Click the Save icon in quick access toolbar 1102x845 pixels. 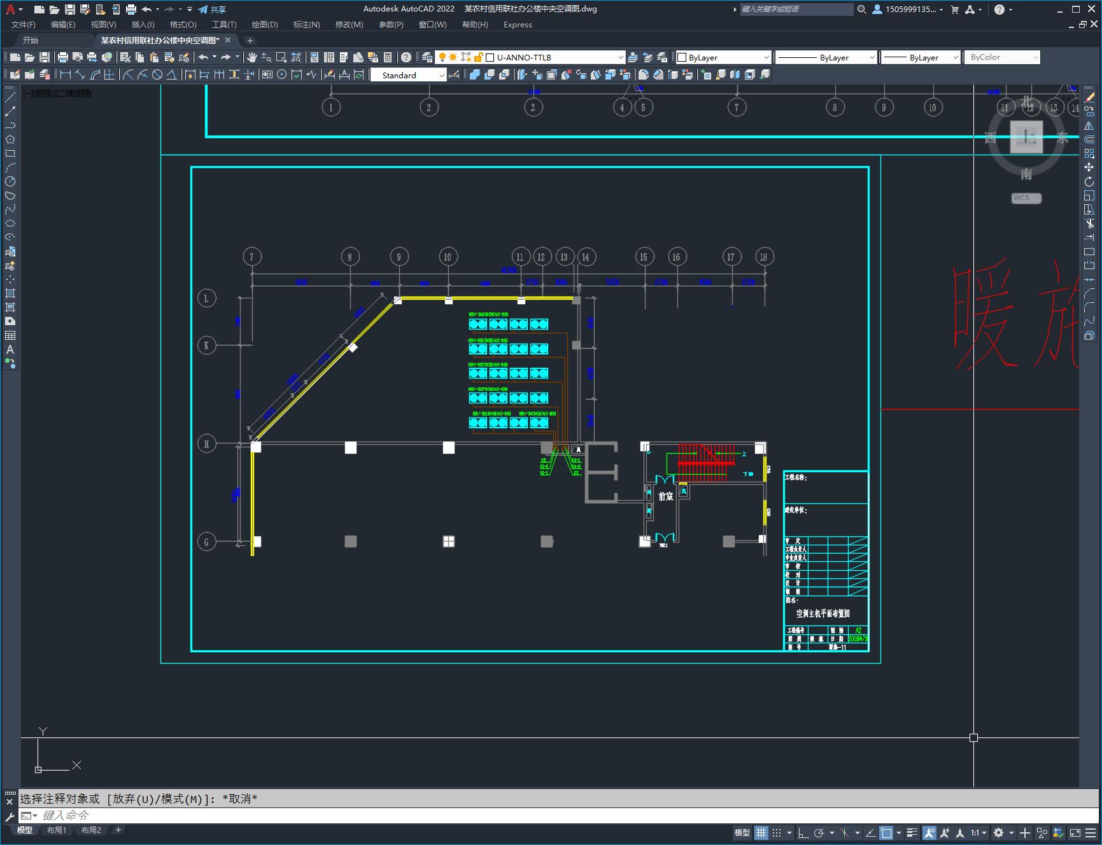click(x=70, y=10)
